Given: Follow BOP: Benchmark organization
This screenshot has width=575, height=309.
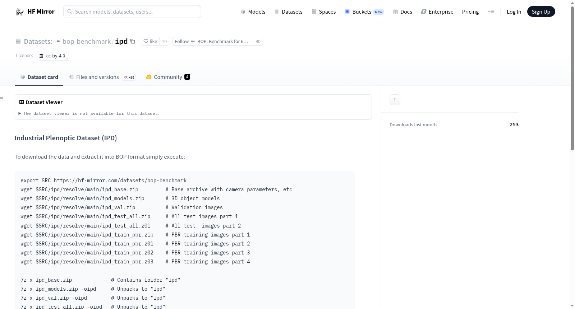Looking at the screenshot, I should (x=212, y=42).
